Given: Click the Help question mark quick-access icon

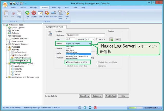Looking at the screenshot, I should click(18, 3).
